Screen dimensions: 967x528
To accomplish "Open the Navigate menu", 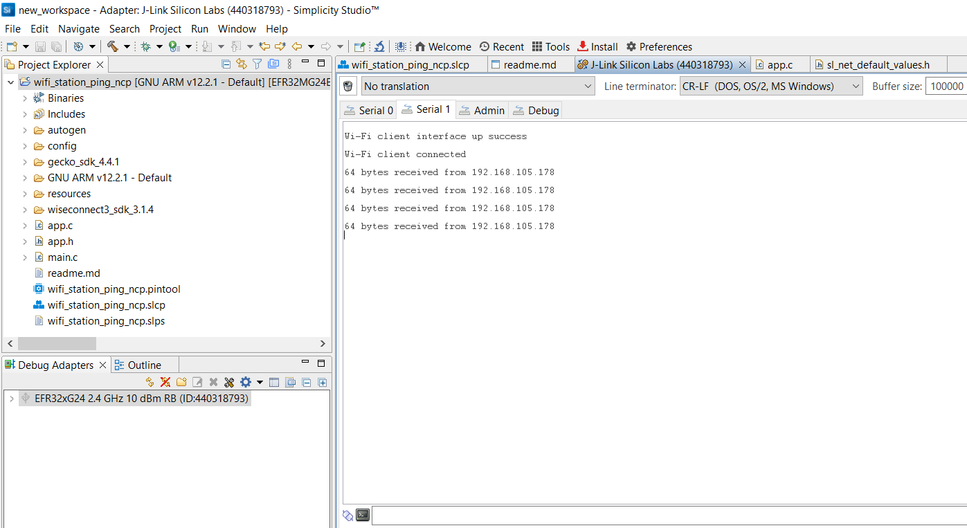I will (x=78, y=29).
